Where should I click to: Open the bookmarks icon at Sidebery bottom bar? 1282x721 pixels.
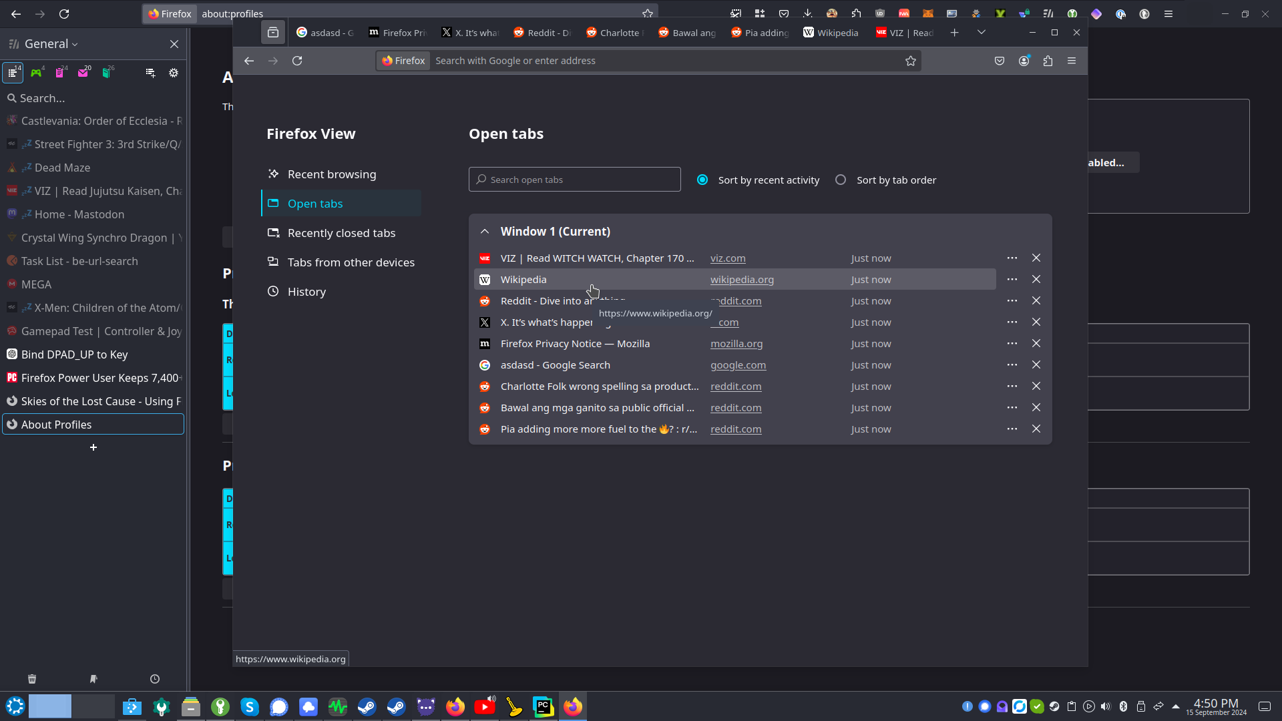[93, 679]
